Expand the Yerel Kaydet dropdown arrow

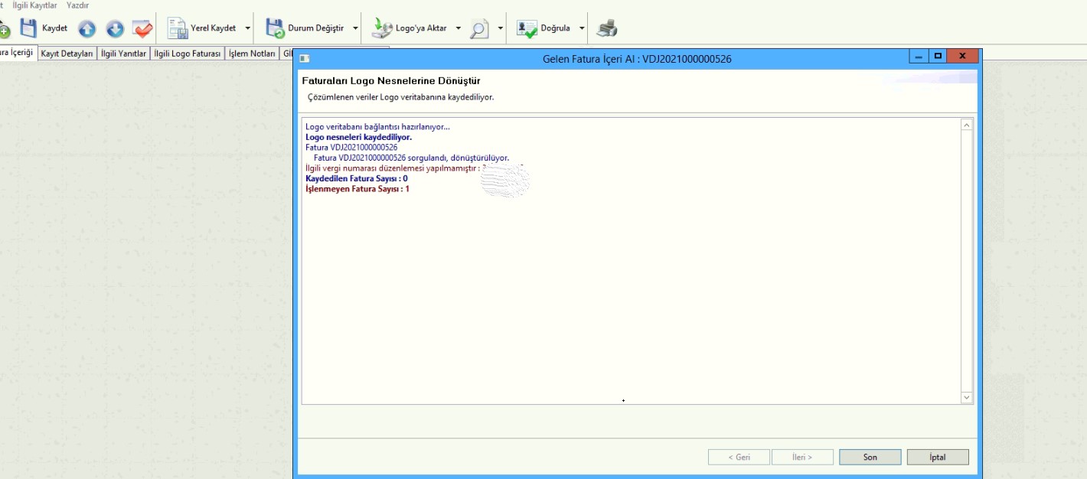tap(248, 29)
